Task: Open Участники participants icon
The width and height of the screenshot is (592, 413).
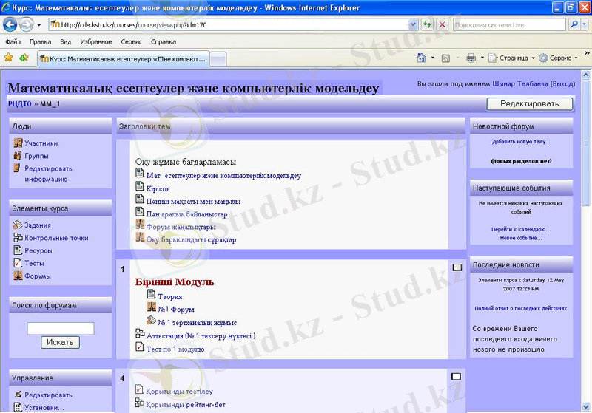Action: tap(18, 143)
